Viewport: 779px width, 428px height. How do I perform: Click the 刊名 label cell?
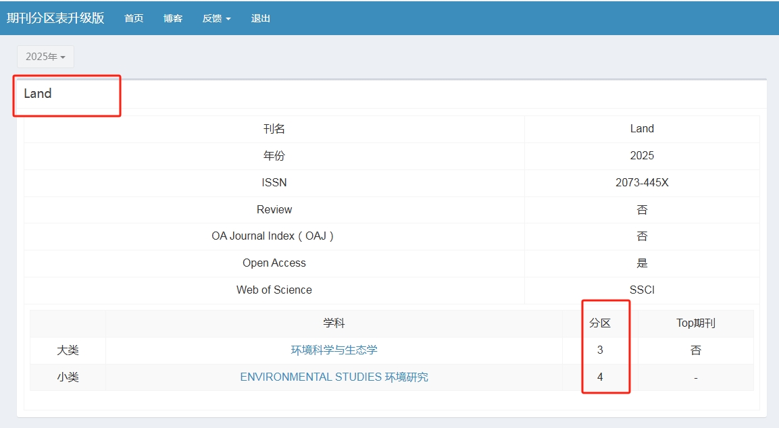[x=274, y=129]
